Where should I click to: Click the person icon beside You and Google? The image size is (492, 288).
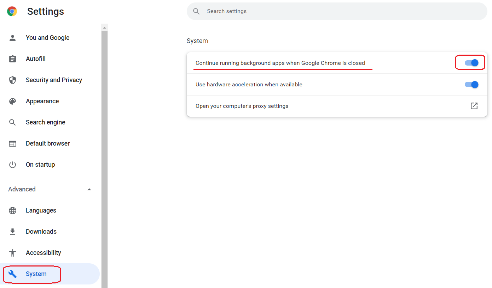coord(12,38)
